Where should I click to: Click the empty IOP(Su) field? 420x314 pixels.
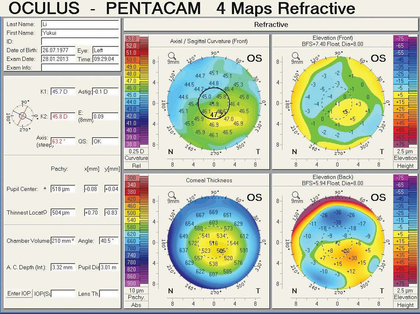[x=63, y=294]
